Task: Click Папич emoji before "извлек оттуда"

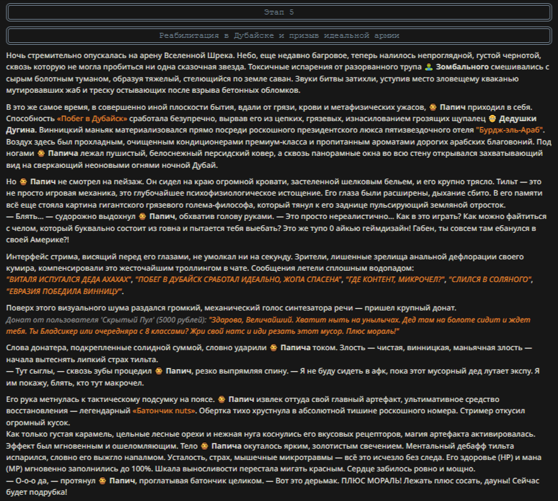Action: pos(221,399)
